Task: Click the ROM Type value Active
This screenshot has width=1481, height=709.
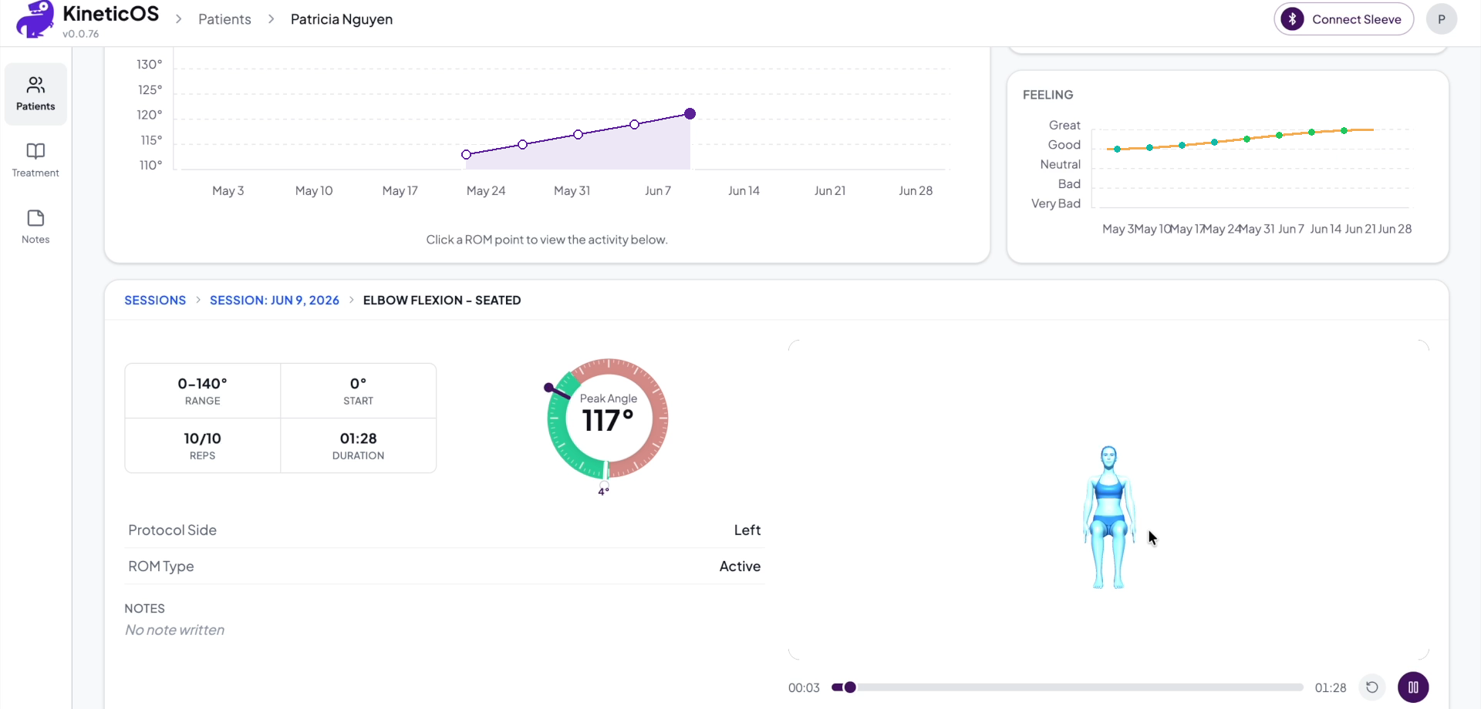Action: point(740,566)
